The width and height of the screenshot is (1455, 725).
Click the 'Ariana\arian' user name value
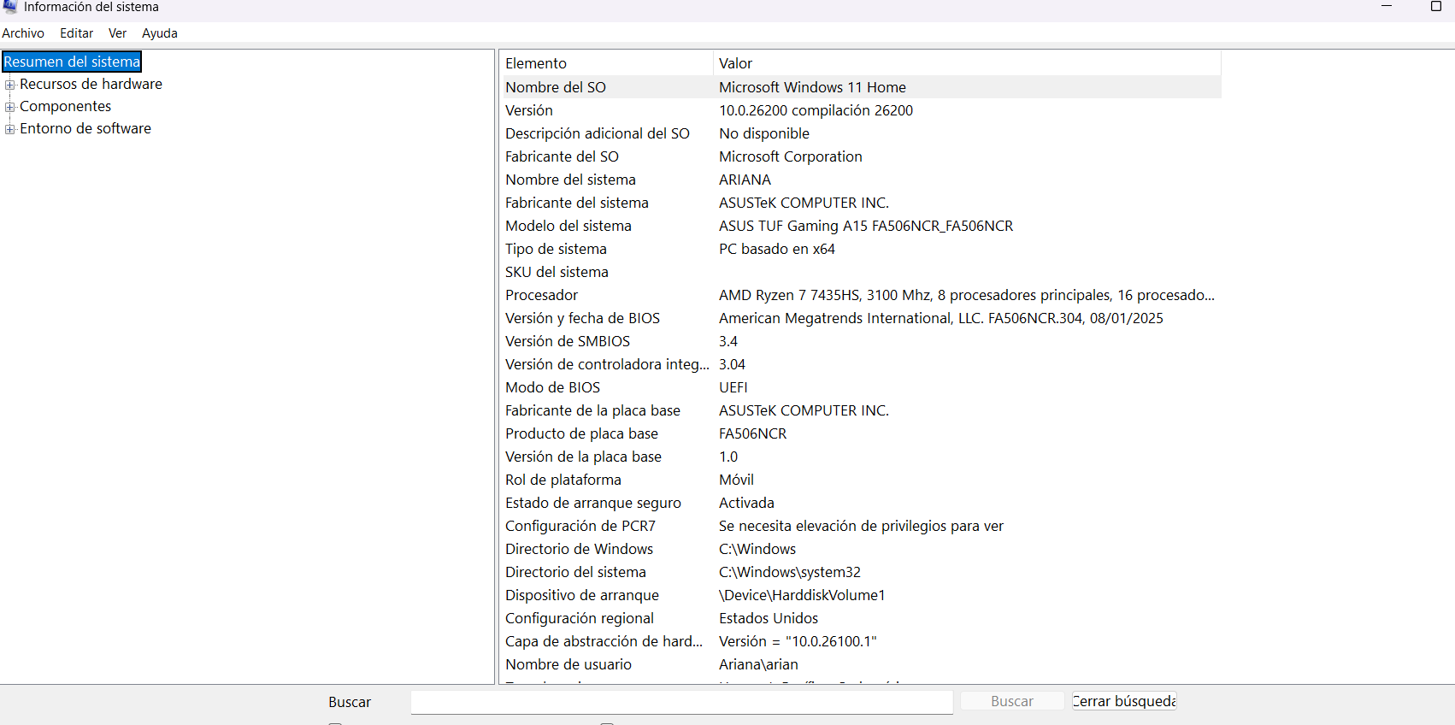[758, 664]
